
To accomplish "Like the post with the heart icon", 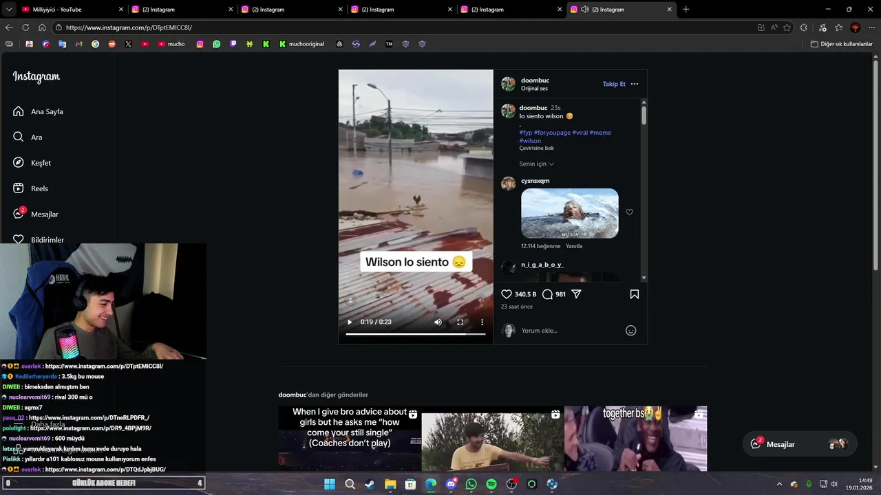I will point(507,294).
